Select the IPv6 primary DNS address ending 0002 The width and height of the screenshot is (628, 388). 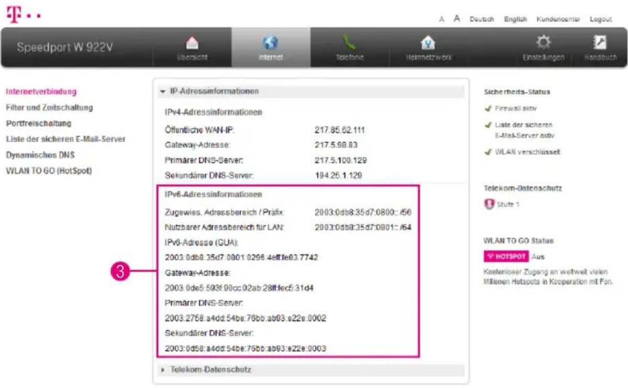point(245,318)
